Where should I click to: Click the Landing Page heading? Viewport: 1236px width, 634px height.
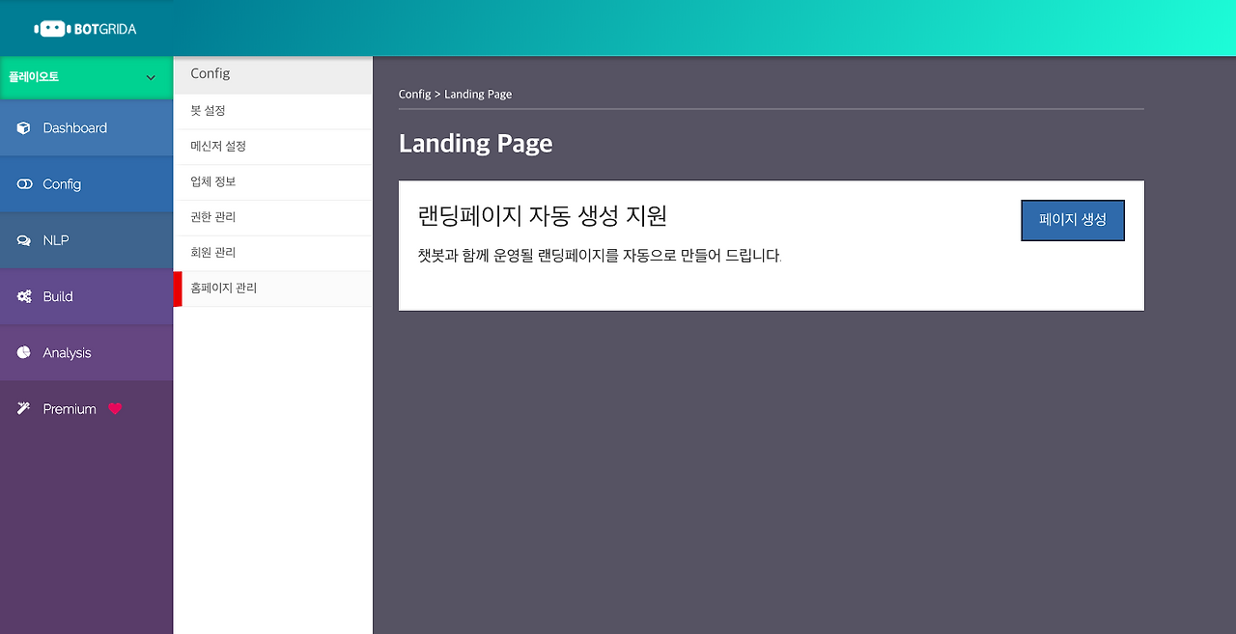(x=475, y=143)
